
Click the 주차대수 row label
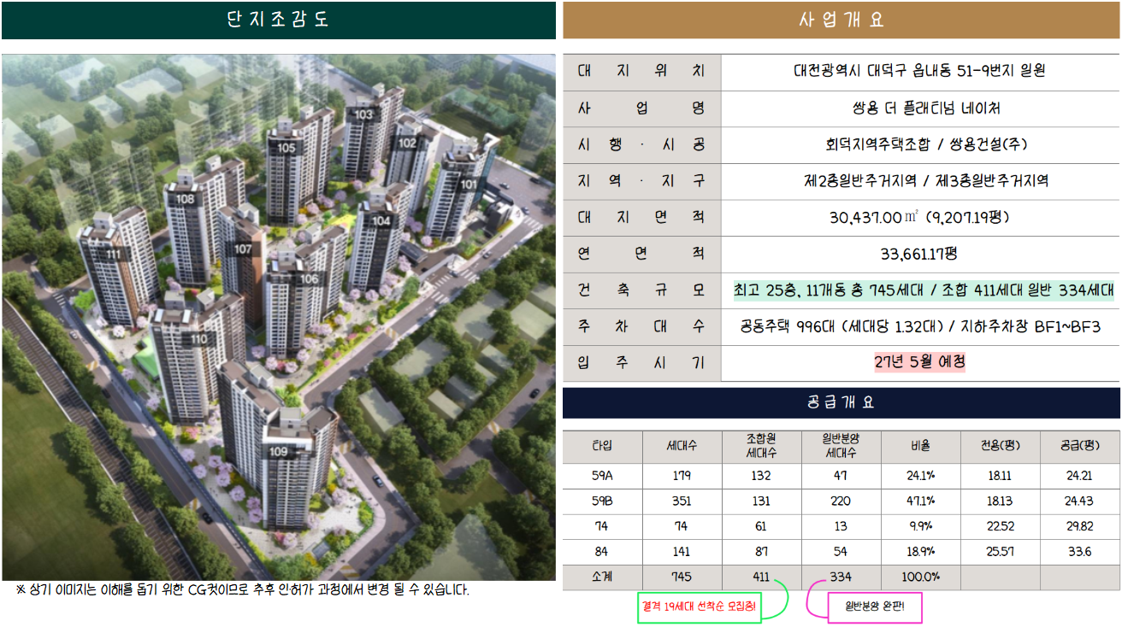click(641, 326)
